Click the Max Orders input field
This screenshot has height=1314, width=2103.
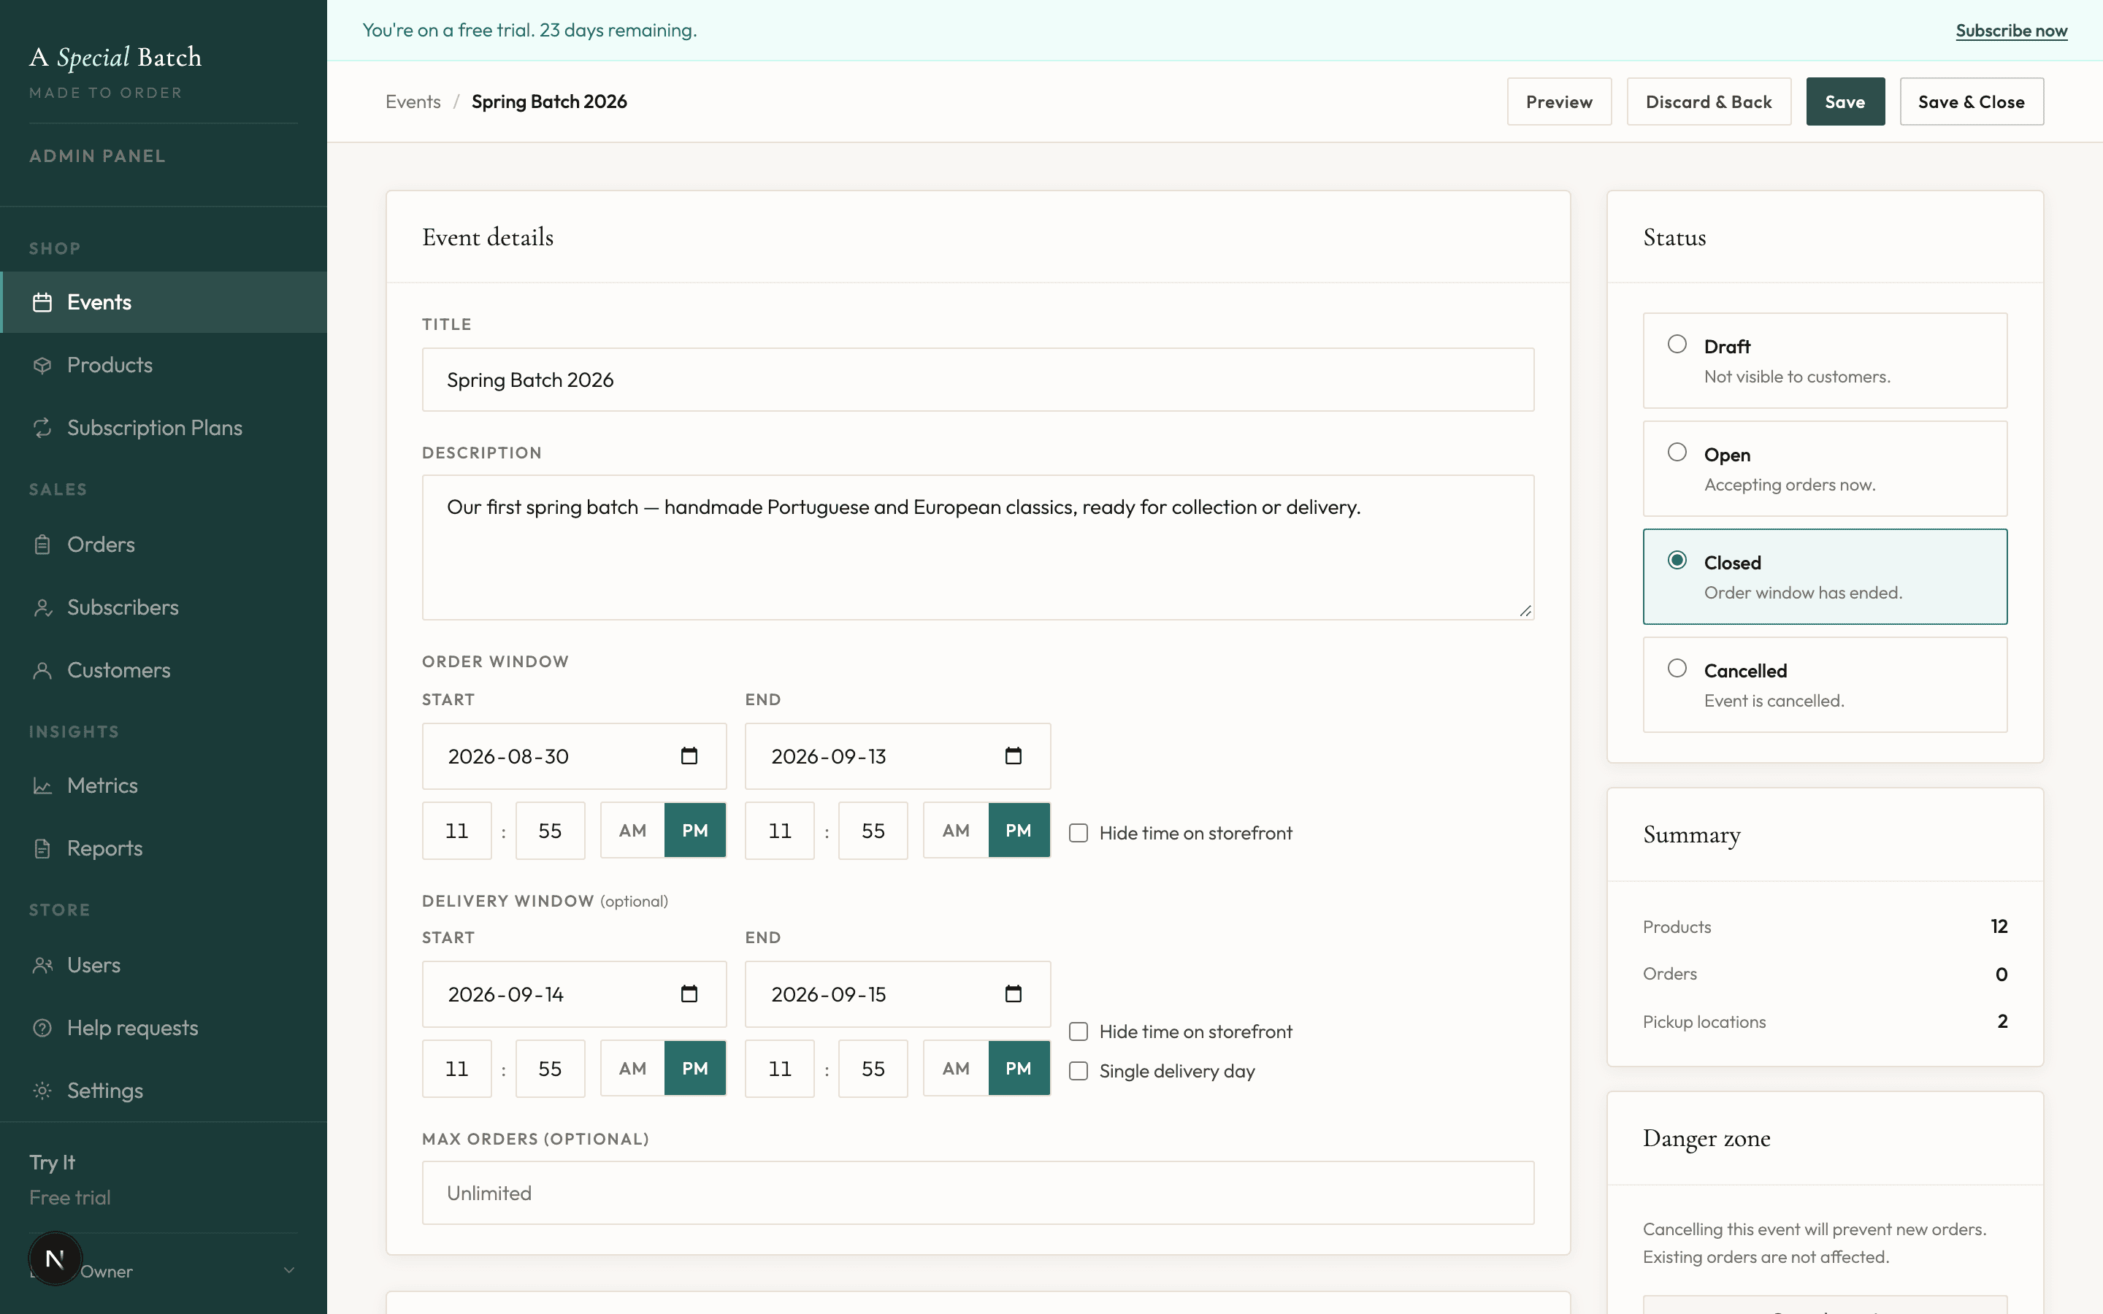coord(978,1192)
